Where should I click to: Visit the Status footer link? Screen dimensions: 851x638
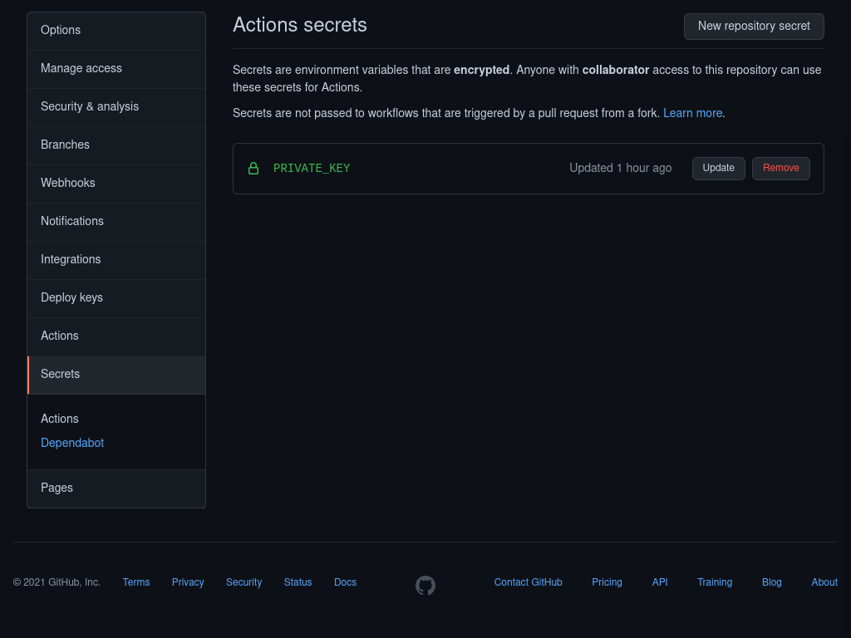coord(298,582)
